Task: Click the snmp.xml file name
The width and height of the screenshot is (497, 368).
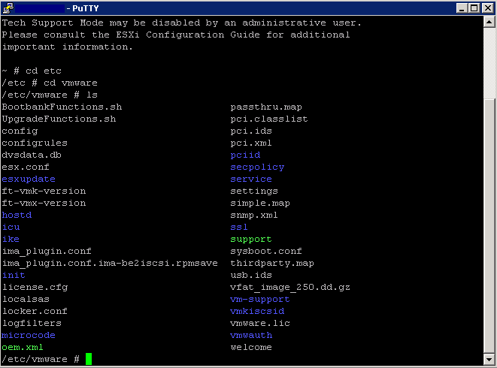Action: click(254, 216)
